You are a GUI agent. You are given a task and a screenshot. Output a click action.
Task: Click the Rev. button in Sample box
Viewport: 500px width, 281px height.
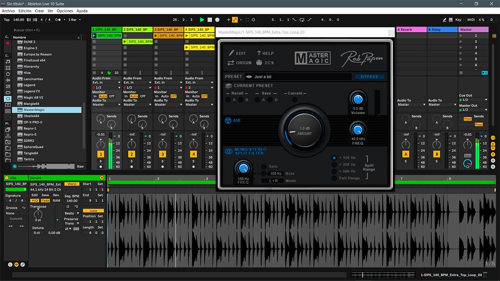56,195
